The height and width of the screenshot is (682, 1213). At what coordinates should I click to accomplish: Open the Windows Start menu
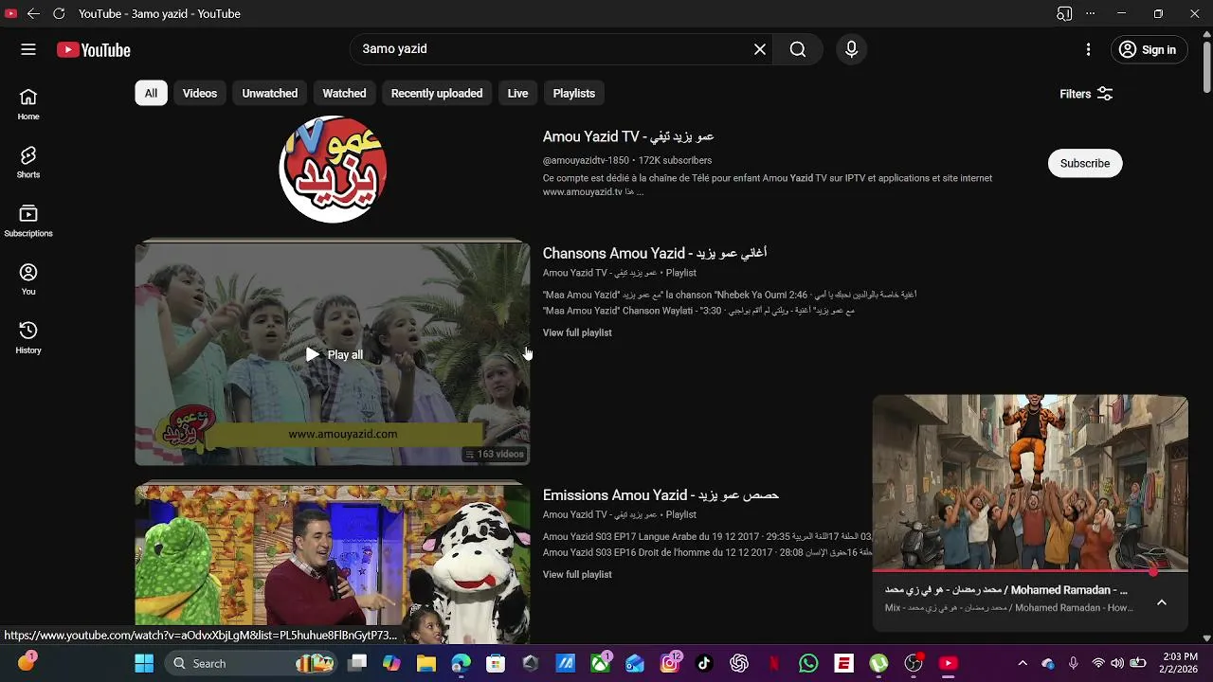pos(143,663)
